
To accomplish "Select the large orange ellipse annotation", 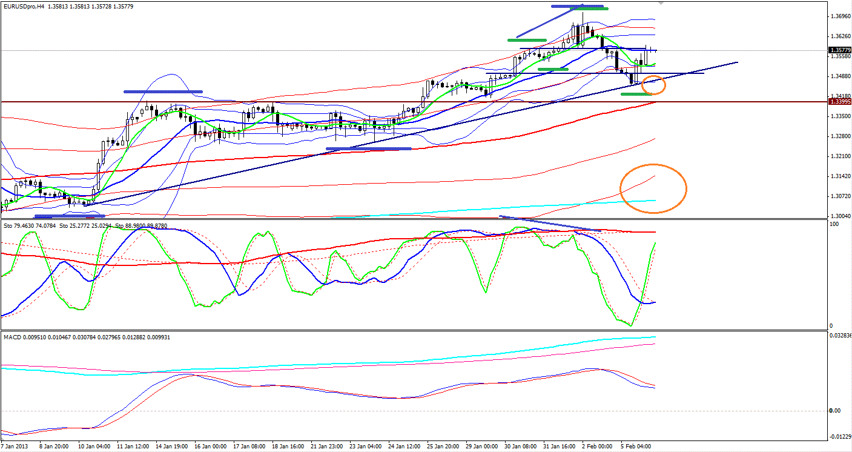I will coord(653,188).
